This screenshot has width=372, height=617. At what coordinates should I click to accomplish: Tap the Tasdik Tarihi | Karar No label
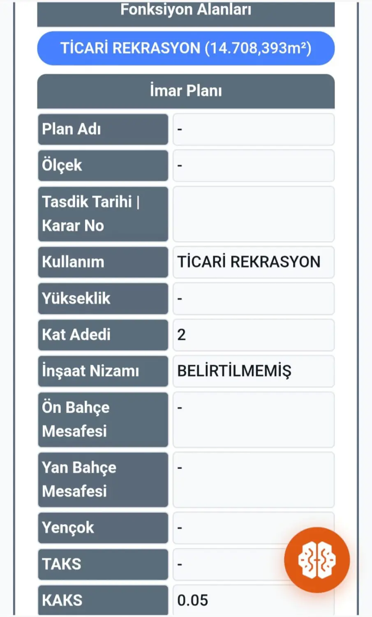point(103,214)
